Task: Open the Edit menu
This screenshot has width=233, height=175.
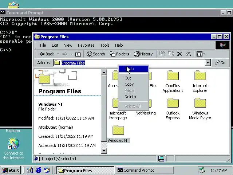Action: [55, 45]
